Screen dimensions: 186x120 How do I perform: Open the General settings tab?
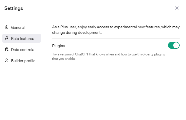[18, 27]
